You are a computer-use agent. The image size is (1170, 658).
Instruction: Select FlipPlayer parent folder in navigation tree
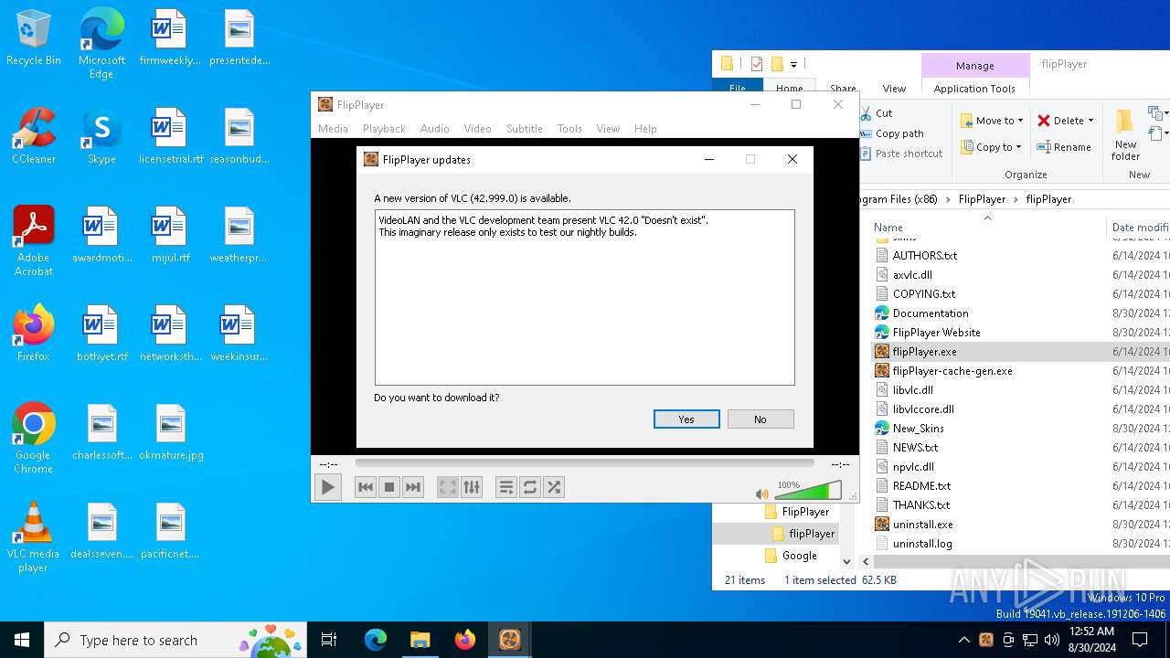click(805, 512)
